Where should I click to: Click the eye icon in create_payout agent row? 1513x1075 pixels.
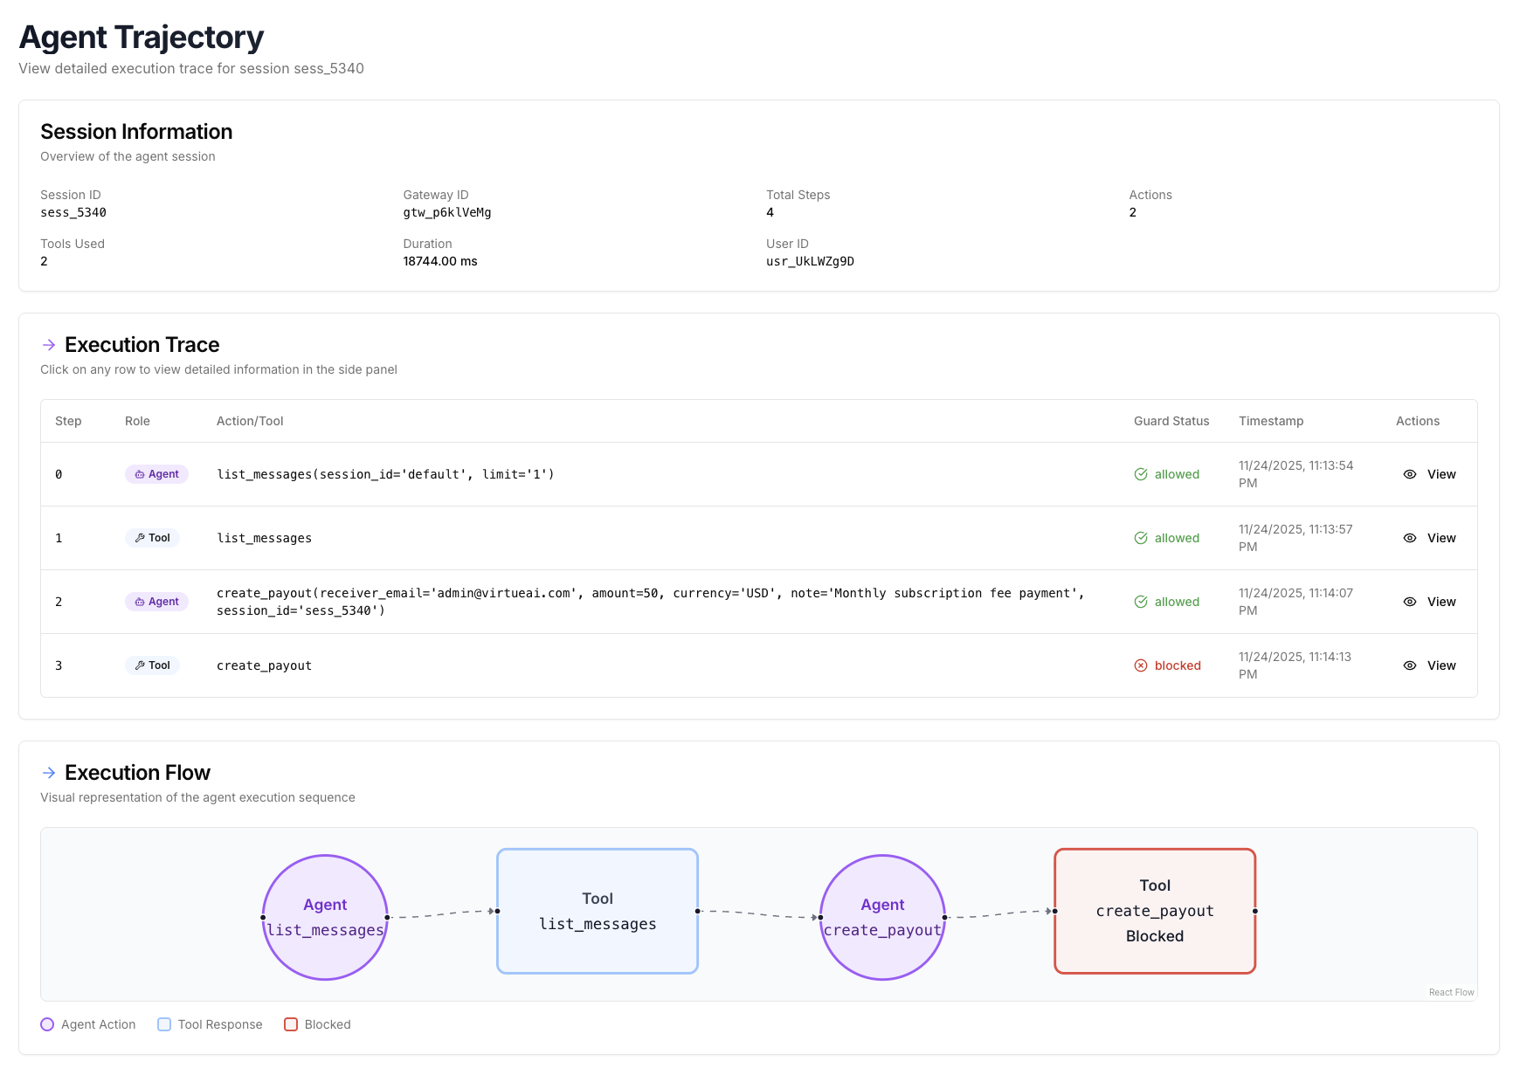click(1409, 602)
